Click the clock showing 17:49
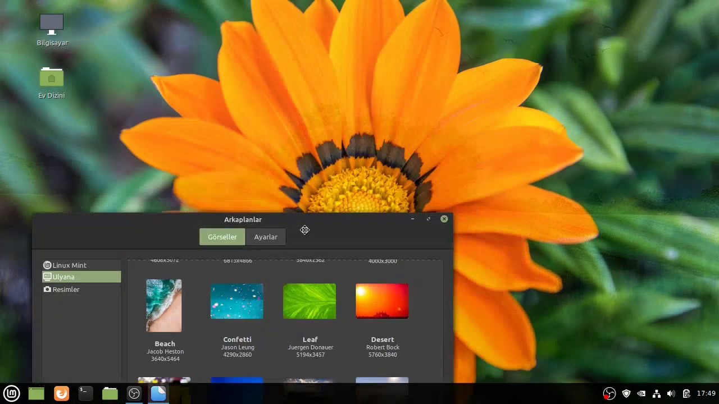This screenshot has height=404, width=719. [706, 393]
